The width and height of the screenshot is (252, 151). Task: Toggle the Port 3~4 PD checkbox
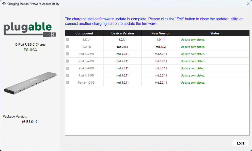tap(67, 61)
